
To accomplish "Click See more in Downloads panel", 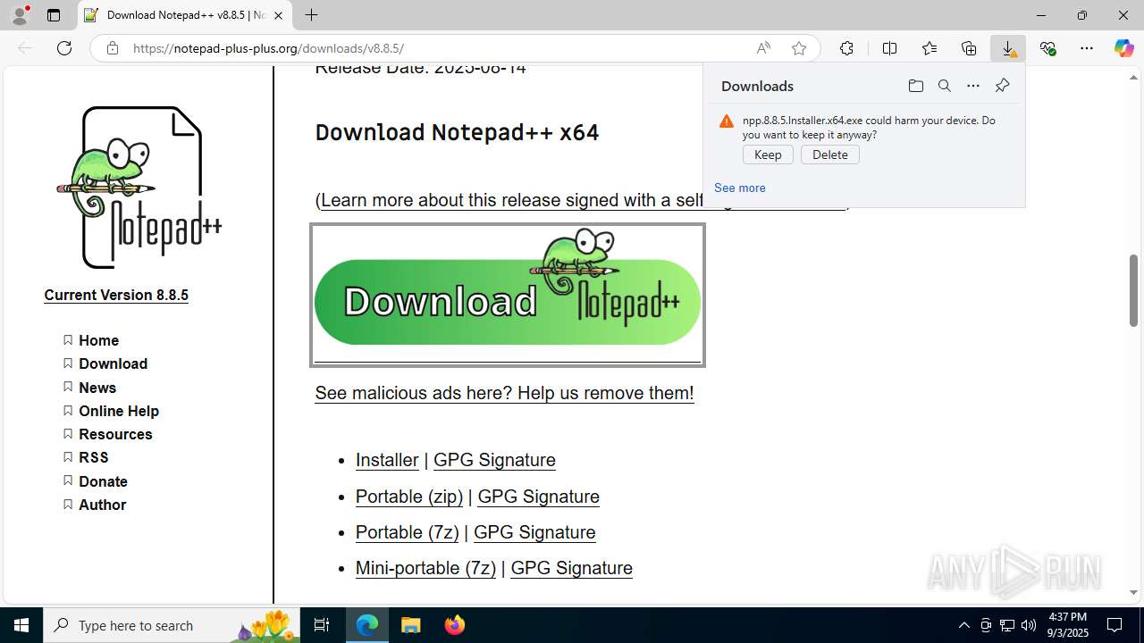I will [739, 188].
